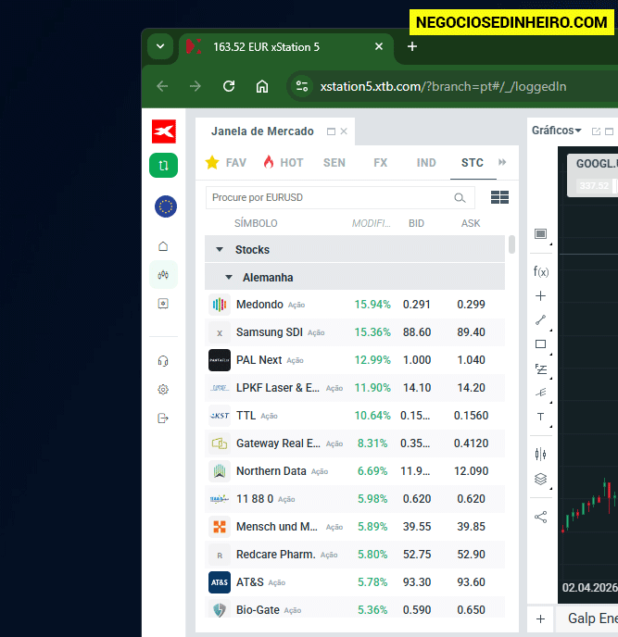Reload the page in browser toolbar

[x=229, y=86]
